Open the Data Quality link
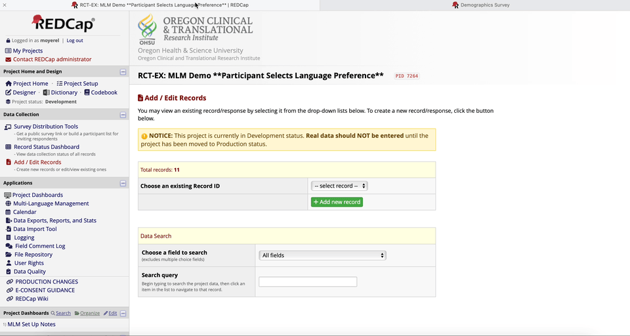 tap(30, 272)
